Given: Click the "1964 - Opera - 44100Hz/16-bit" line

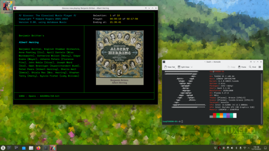Looking at the screenshot, I should click(39, 96).
